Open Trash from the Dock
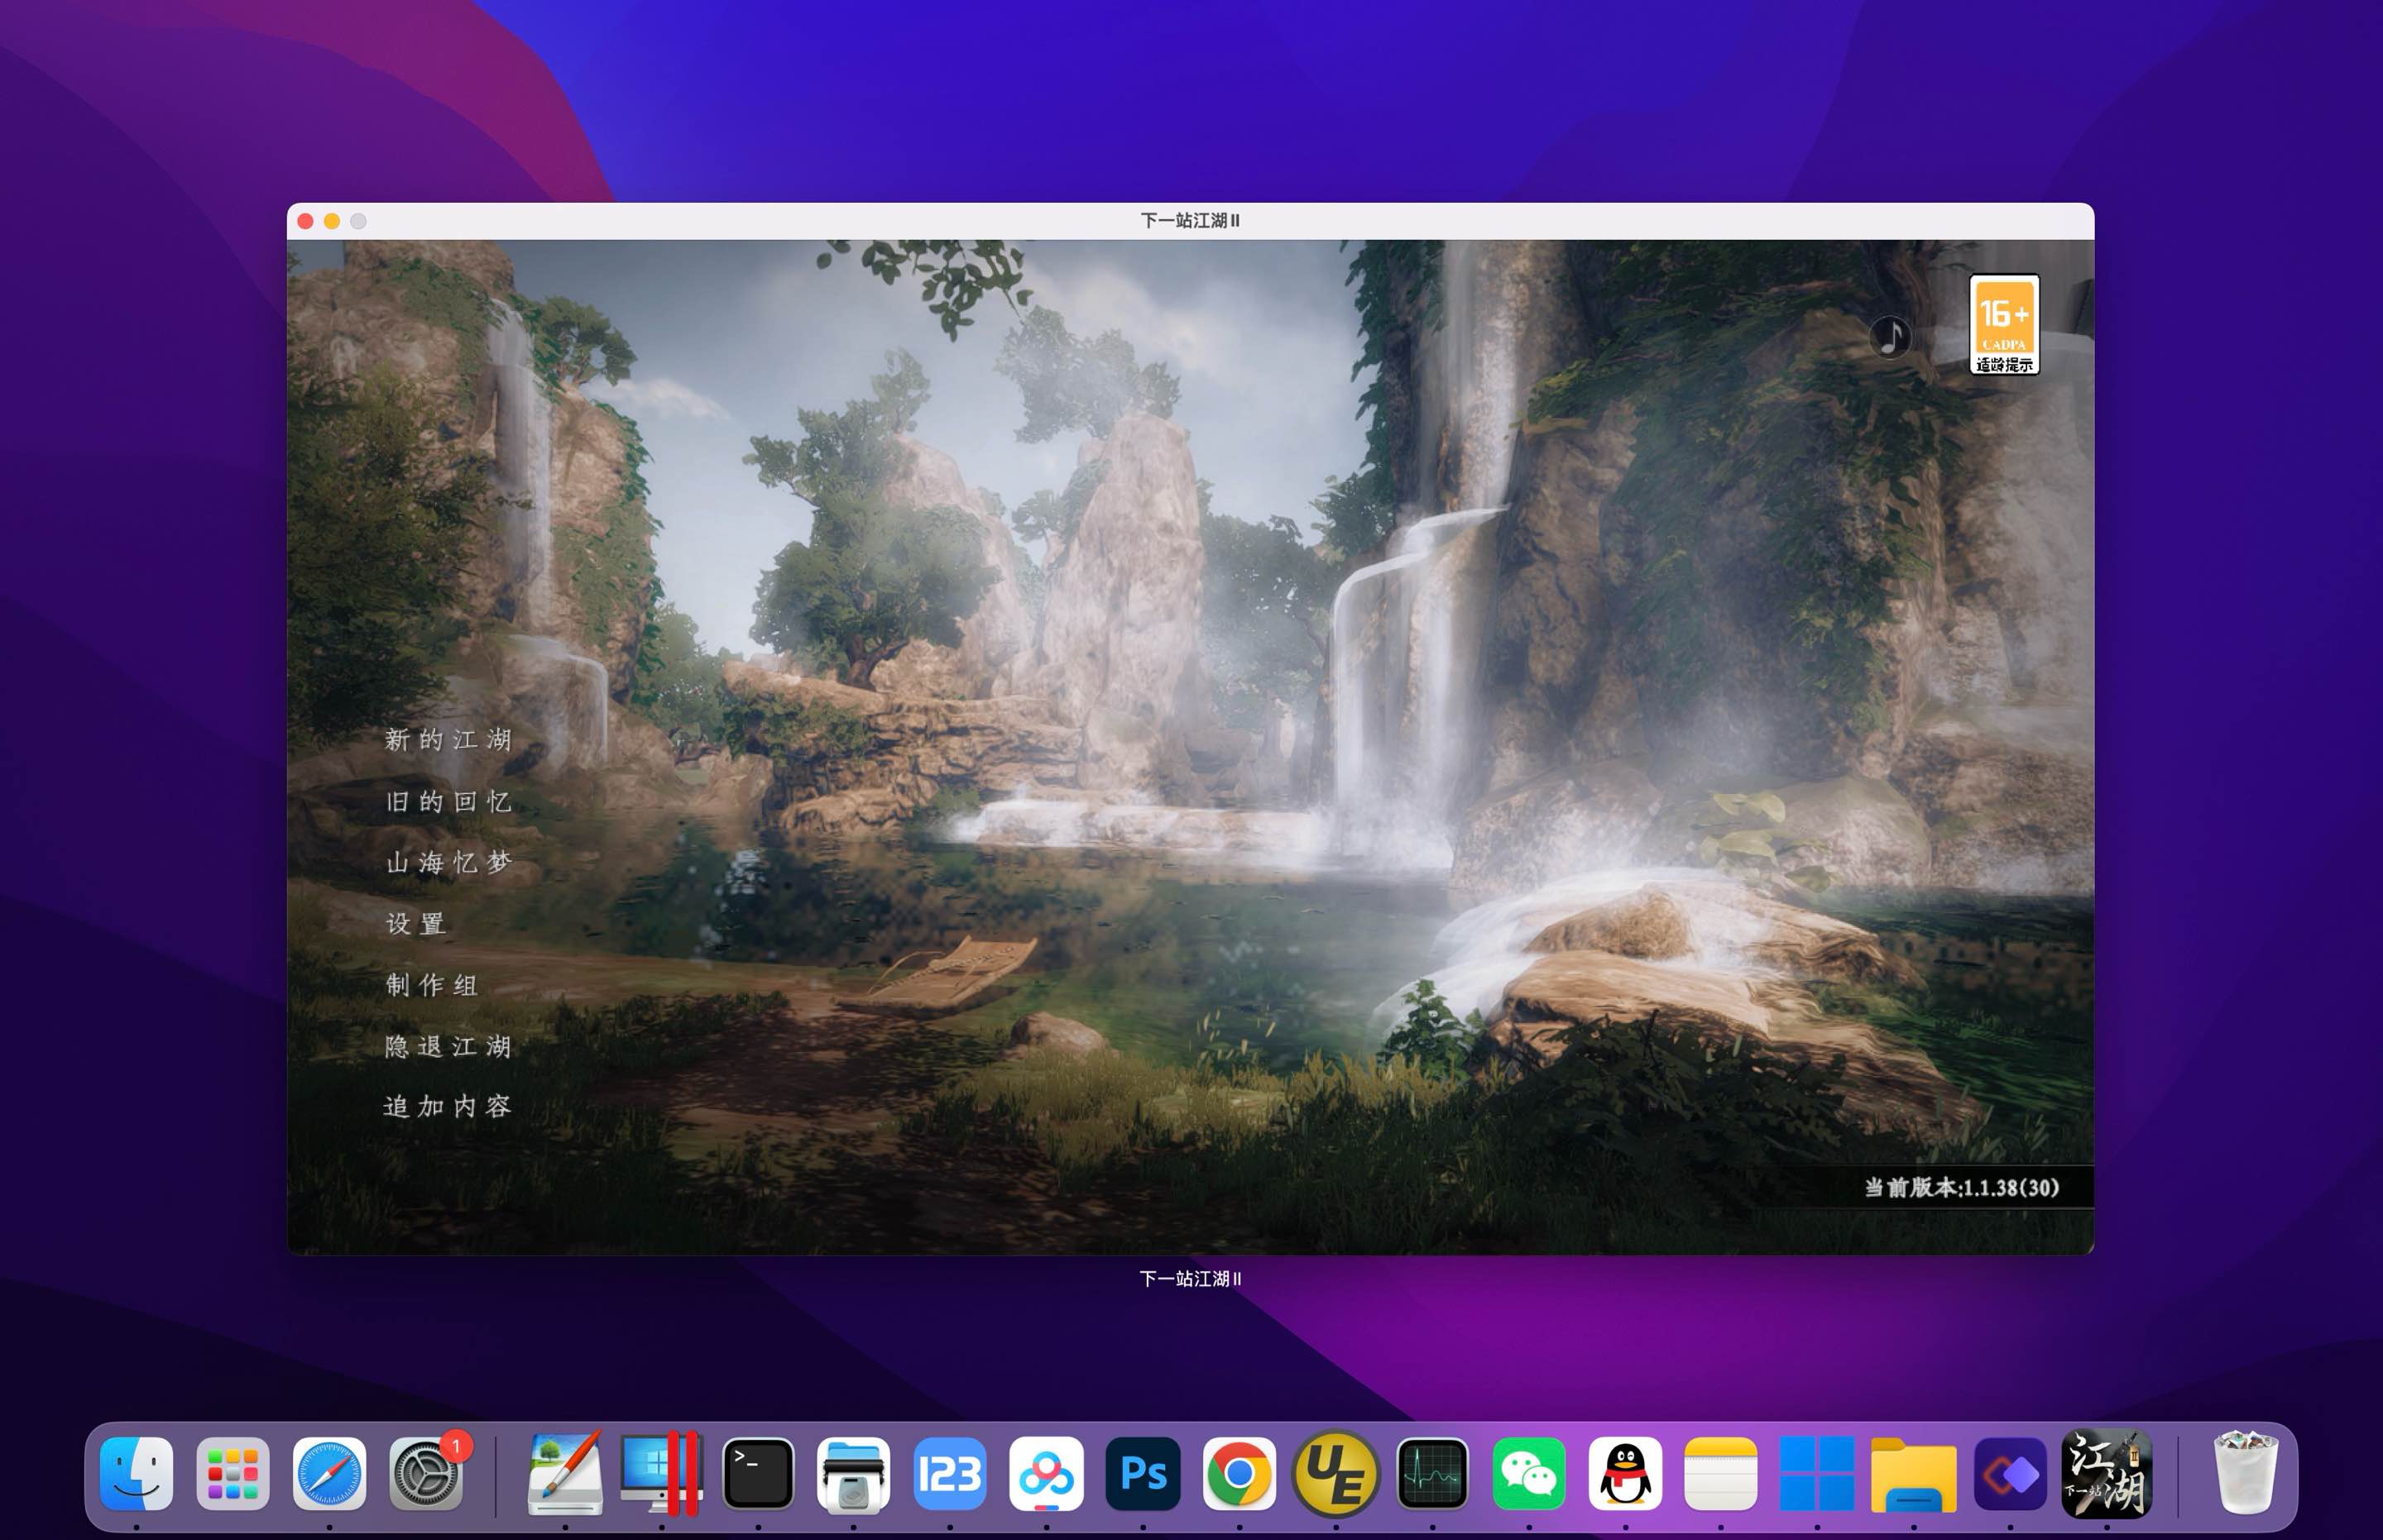This screenshot has width=2383, height=1540. pos(2245,1474)
